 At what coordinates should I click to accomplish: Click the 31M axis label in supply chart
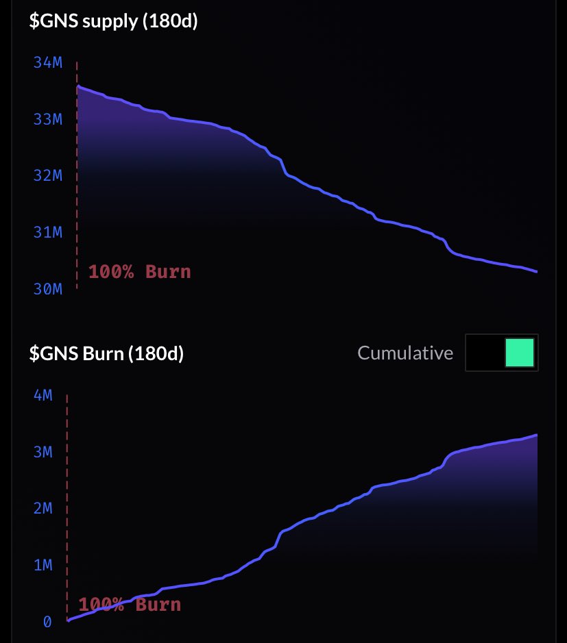pyautogui.click(x=48, y=233)
